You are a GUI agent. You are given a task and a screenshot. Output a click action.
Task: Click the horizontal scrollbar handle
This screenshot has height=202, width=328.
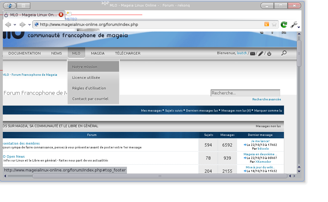coord(160,176)
